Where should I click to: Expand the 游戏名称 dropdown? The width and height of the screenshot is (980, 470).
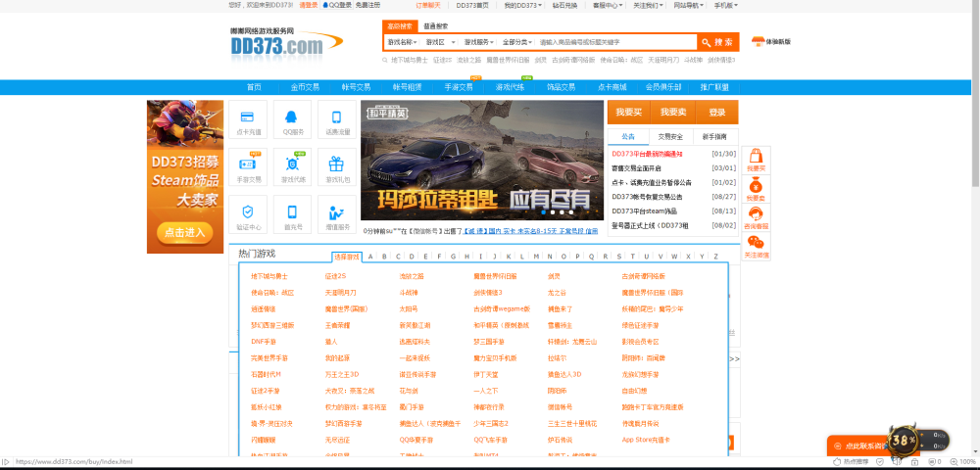tap(402, 42)
